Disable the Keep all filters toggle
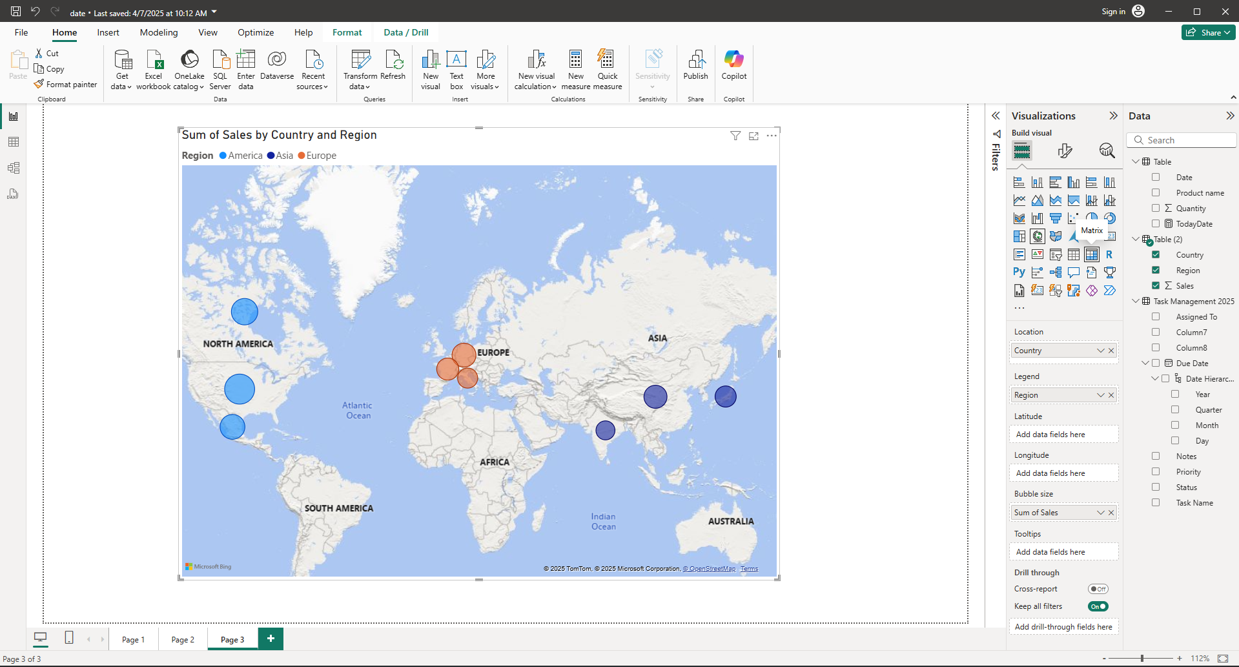The image size is (1239, 667). tap(1098, 606)
